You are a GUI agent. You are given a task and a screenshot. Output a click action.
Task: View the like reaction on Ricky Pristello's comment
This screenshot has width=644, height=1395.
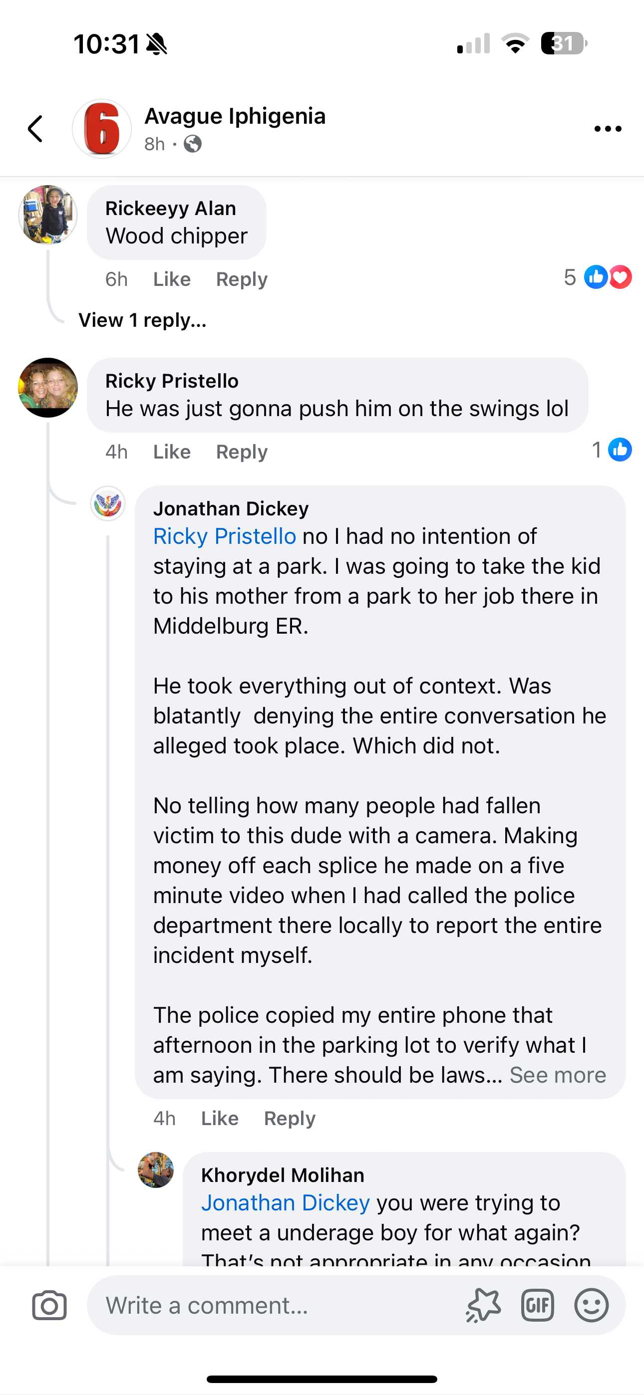[x=613, y=450]
